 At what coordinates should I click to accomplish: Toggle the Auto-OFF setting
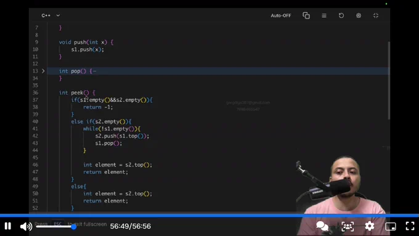tap(280, 15)
